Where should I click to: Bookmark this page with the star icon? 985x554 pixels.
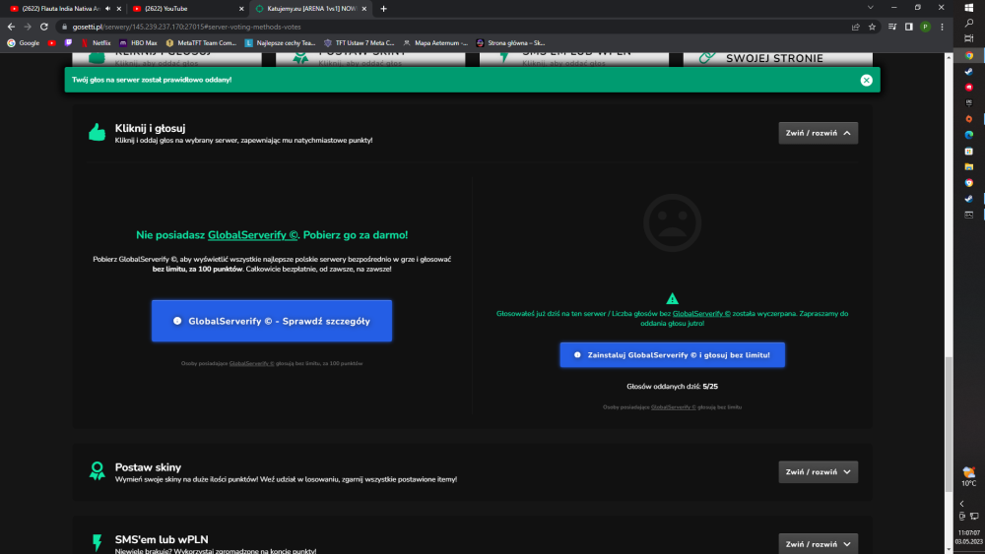[x=872, y=27]
